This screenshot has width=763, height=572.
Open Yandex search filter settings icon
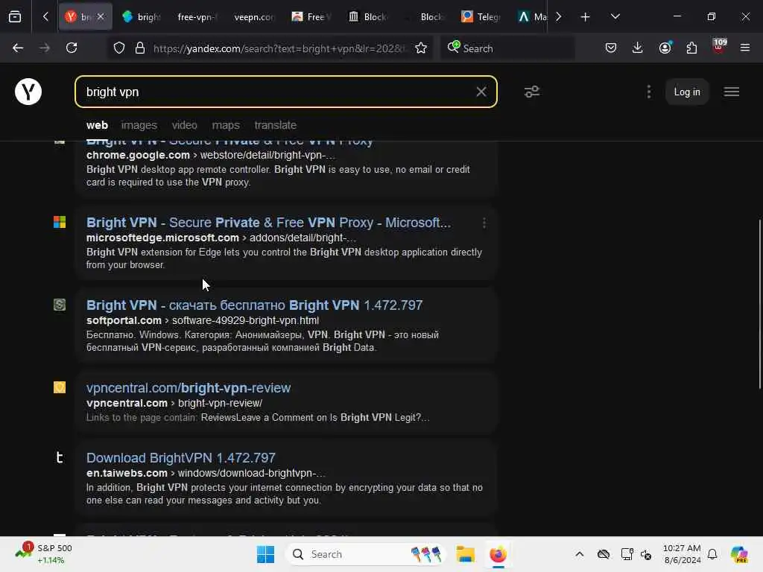tap(532, 92)
